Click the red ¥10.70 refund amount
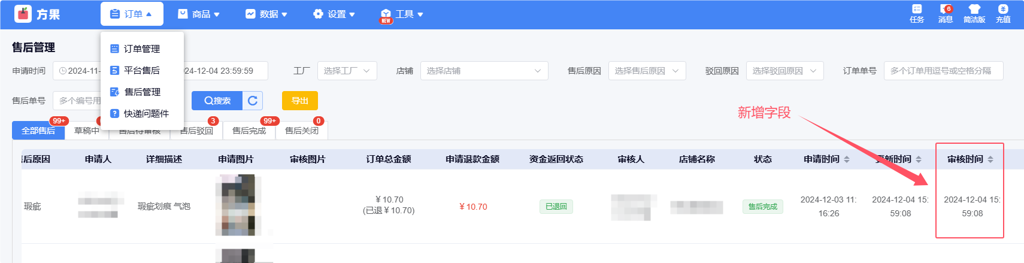This screenshot has width=1024, height=263. pos(473,207)
